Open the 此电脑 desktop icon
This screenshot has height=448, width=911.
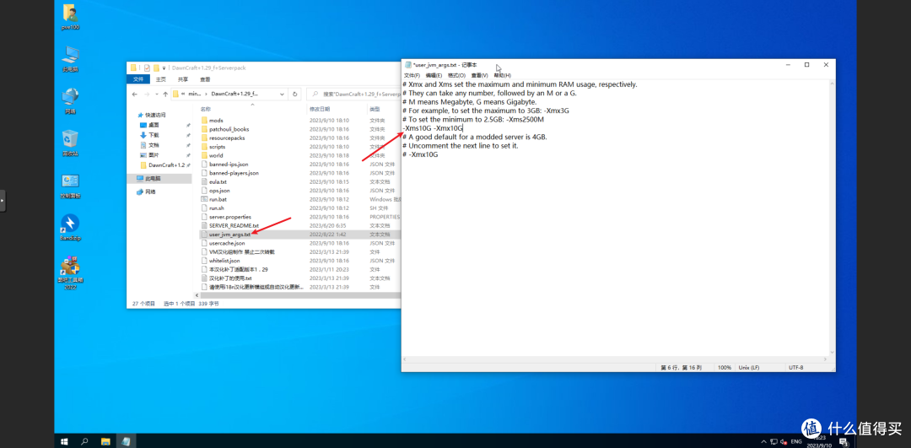pos(70,59)
